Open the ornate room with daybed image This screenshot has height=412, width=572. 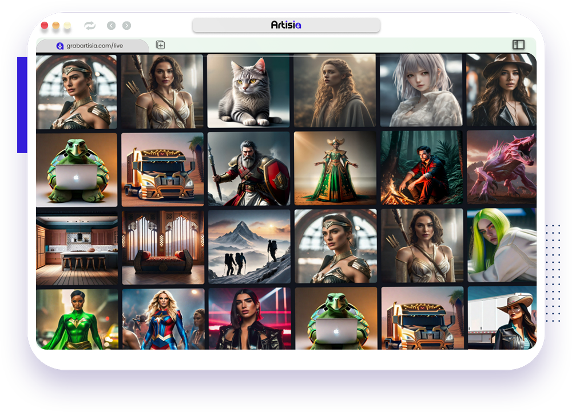tap(163, 247)
